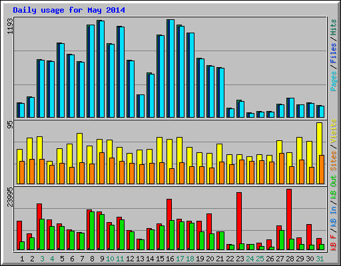The width and height of the screenshot is (341, 266).
Task: Click the 'Files' legend label
Action: point(334,53)
